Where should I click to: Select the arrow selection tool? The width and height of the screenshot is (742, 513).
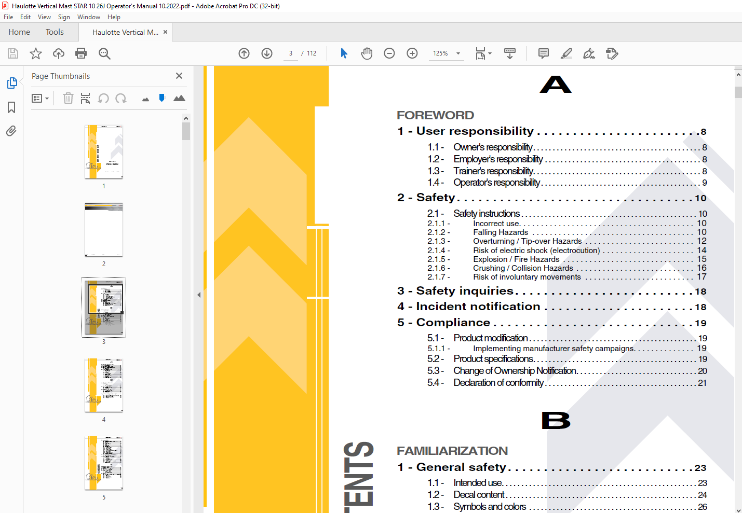click(344, 53)
